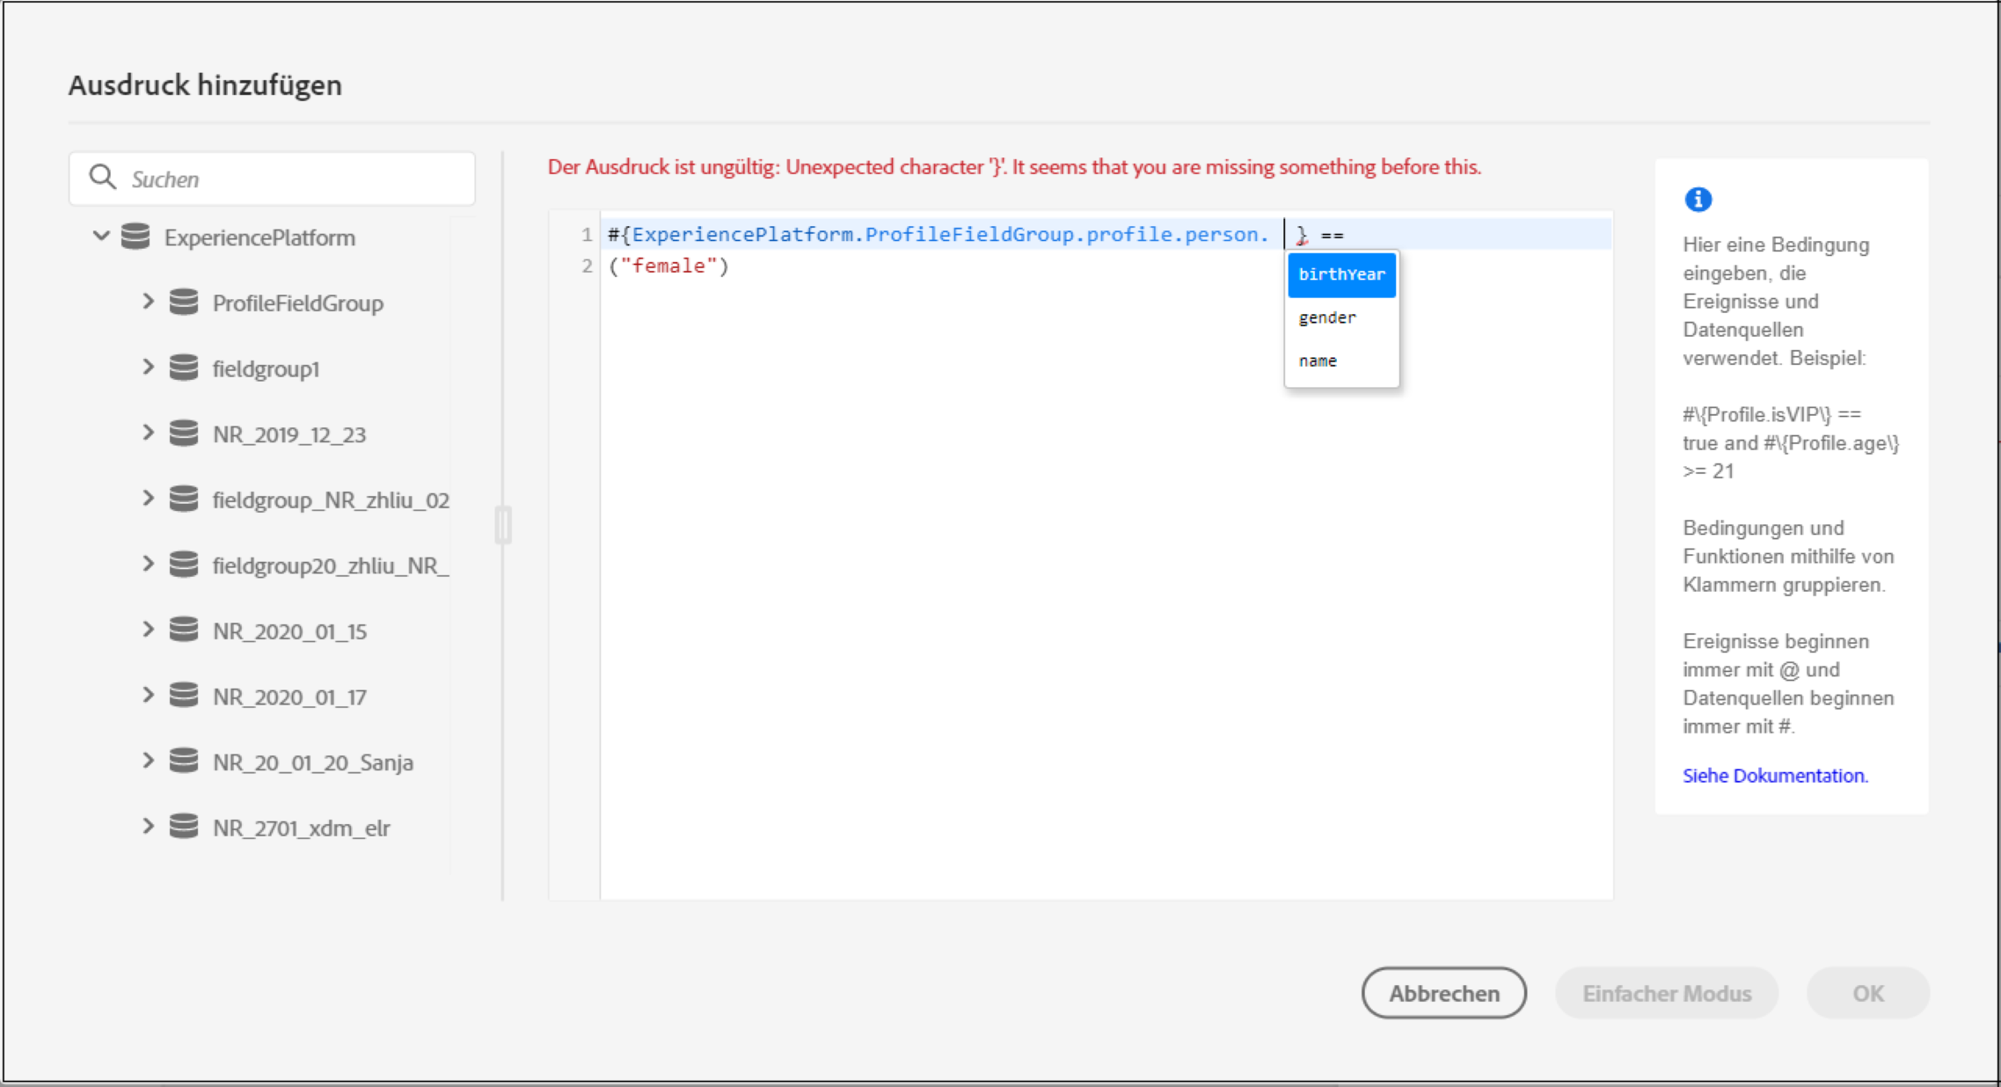Expand the NR_2020_01_17 node
Screen dimensions: 2001x1087
click(x=148, y=697)
